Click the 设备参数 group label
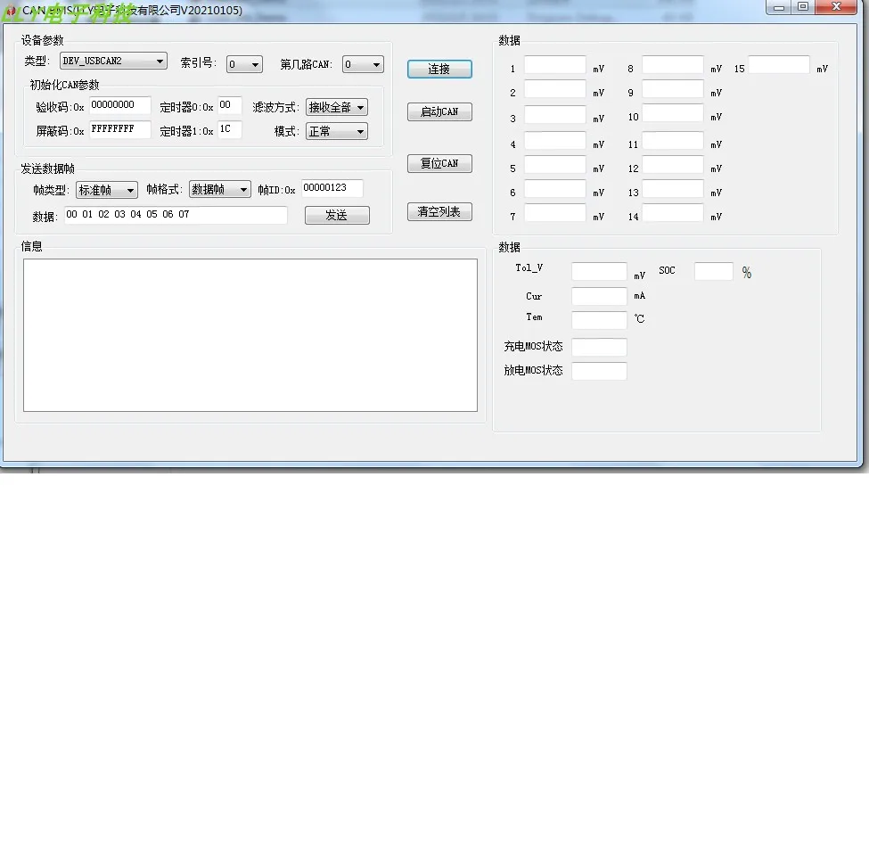Viewport: 869px width, 847px height. [42, 40]
